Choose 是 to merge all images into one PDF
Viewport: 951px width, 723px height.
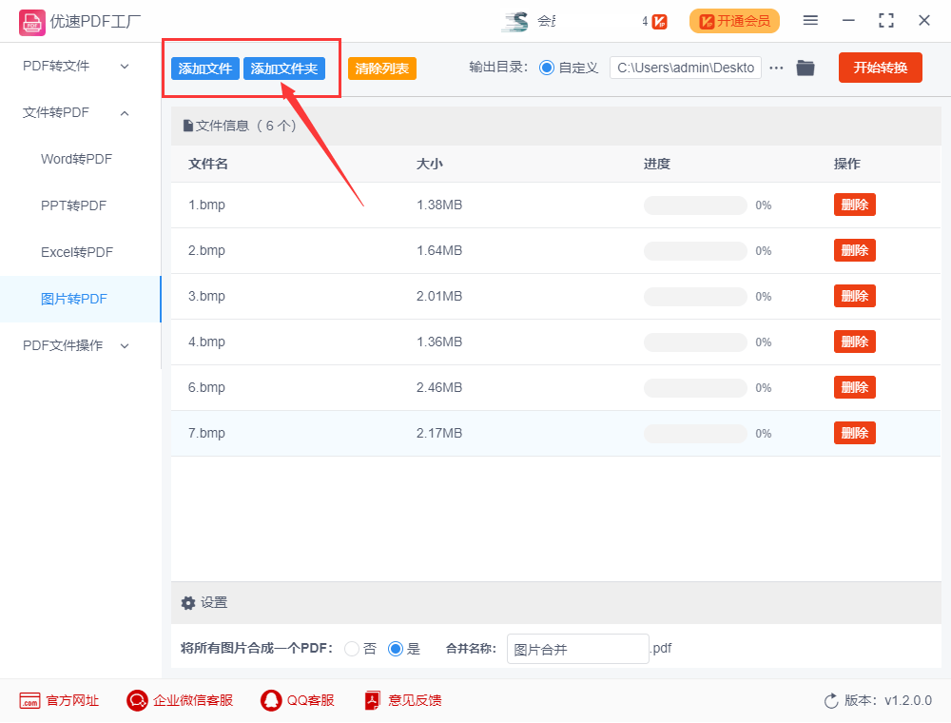pos(396,649)
